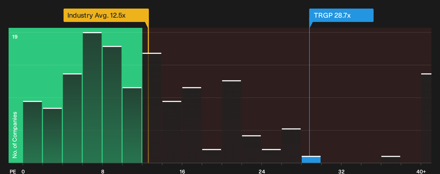
Task: Select the tallest histogram bar near PE 7
Action: pos(92,97)
